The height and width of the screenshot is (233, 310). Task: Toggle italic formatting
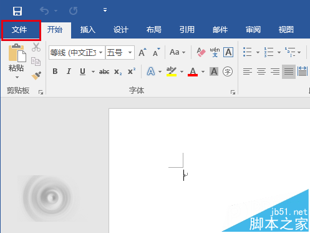click(x=69, y=71)
